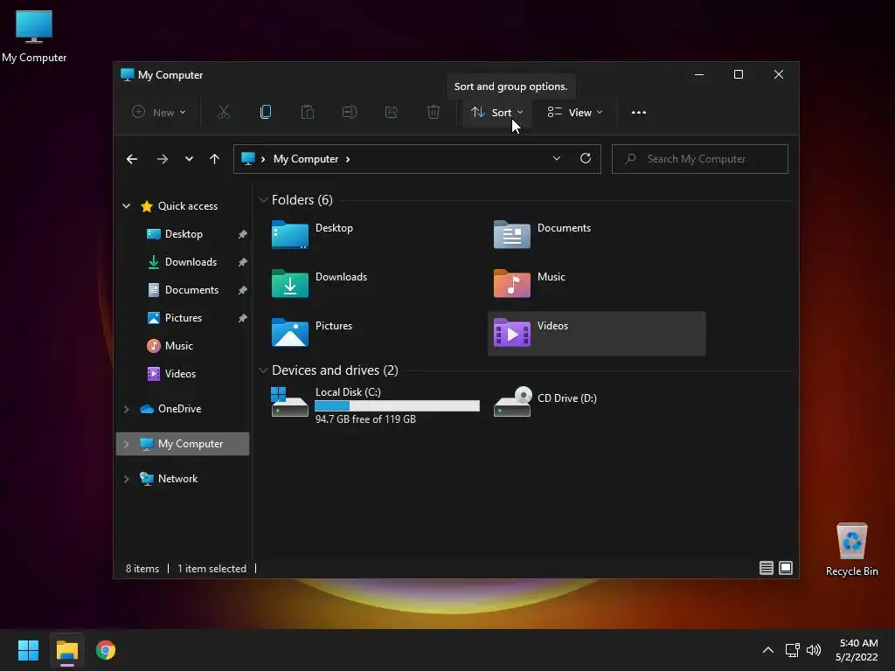Screen dimensions: 895x671
Task: Expand the OneDrive tree node
Action: [126, 409]
